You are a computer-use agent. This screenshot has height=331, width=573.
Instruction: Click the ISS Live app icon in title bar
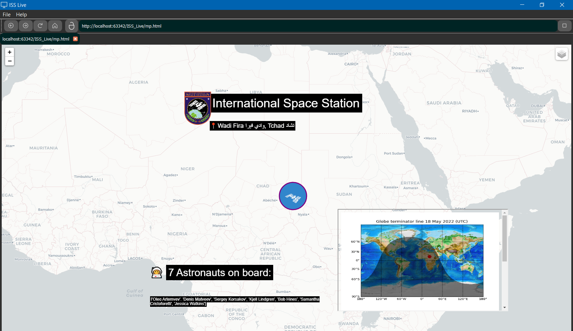coord(4,5)
